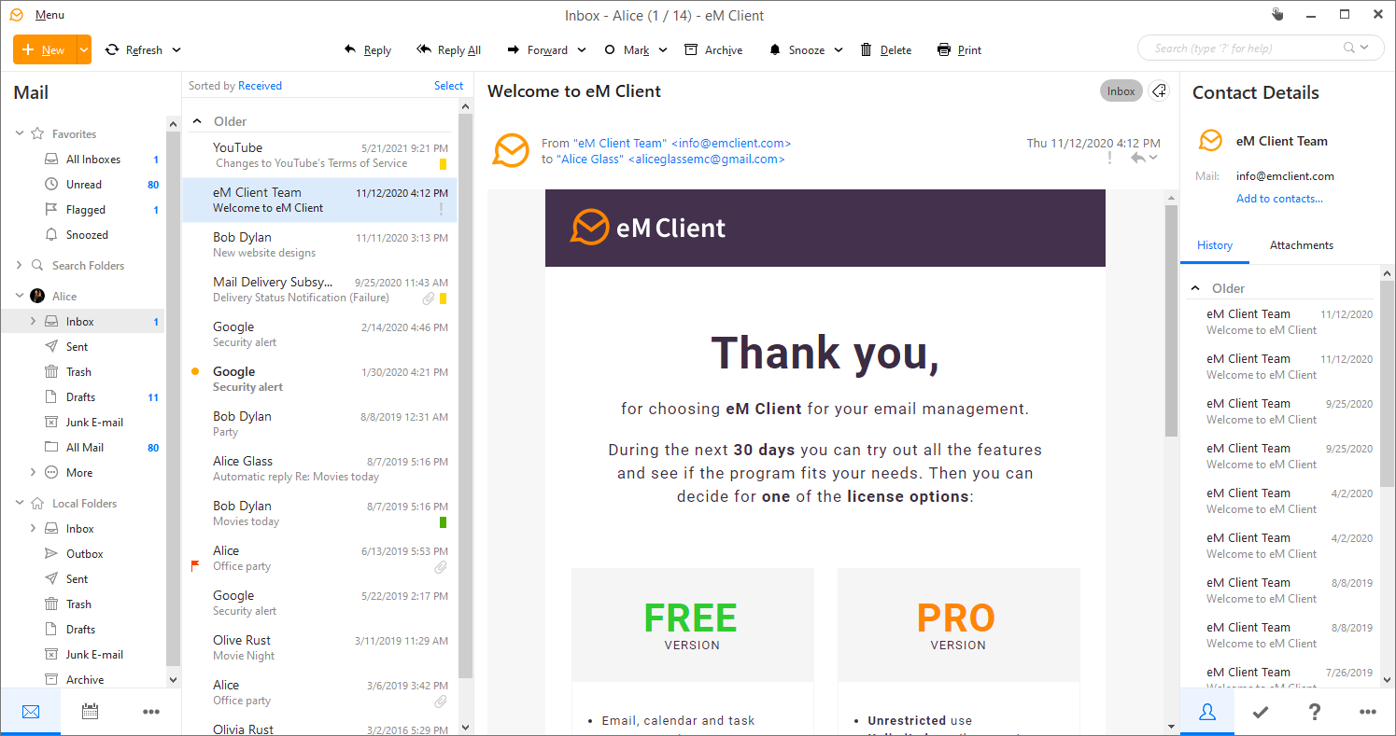Expand the Forward dropdown arrow
Image resolution: width=1396 pixels, height=736 pixels.
pos(582,49)
